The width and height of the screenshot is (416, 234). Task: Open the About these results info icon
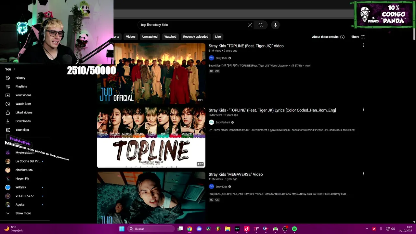click(x=342, y=37)
